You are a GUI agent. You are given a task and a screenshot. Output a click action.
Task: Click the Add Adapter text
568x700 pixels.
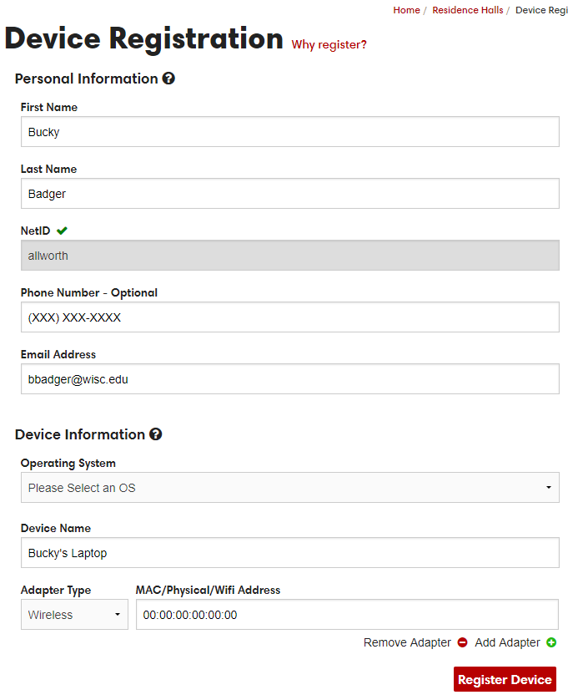507,642
